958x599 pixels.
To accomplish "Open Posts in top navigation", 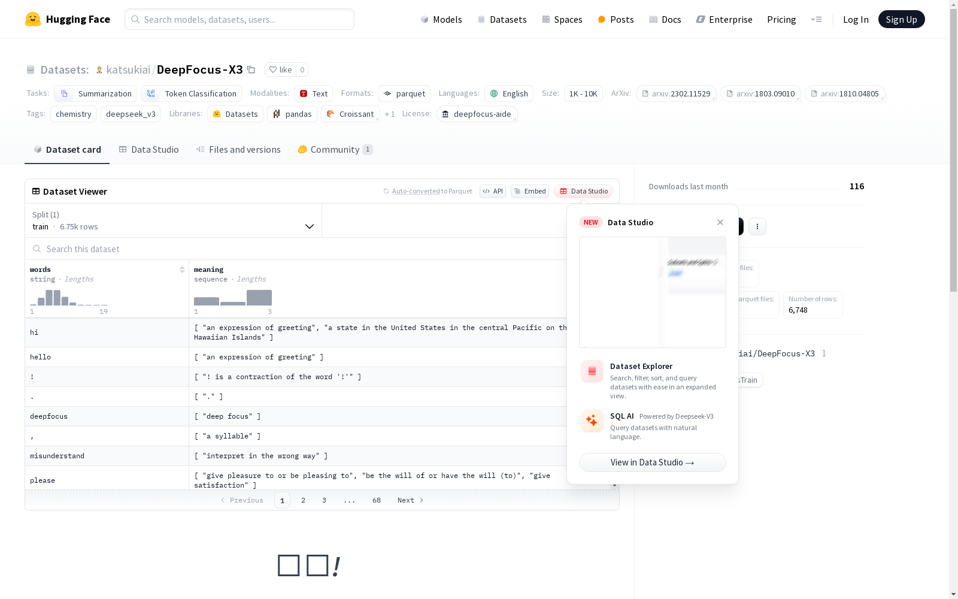I will tap(616, 19).
